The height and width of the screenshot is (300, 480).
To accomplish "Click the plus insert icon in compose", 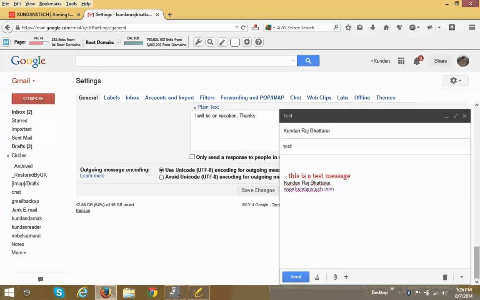I will 346,277.
